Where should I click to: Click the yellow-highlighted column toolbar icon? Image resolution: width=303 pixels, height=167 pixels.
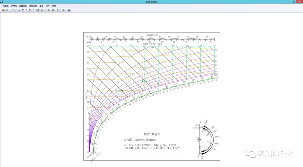click(x=57, y=10)
